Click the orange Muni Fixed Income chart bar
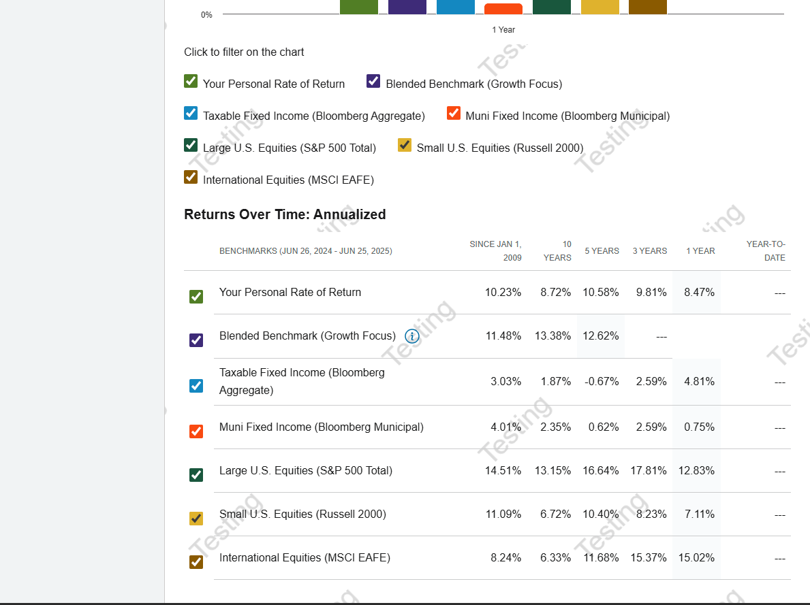Viewport: 810px width, 605px height. [503, 9]
